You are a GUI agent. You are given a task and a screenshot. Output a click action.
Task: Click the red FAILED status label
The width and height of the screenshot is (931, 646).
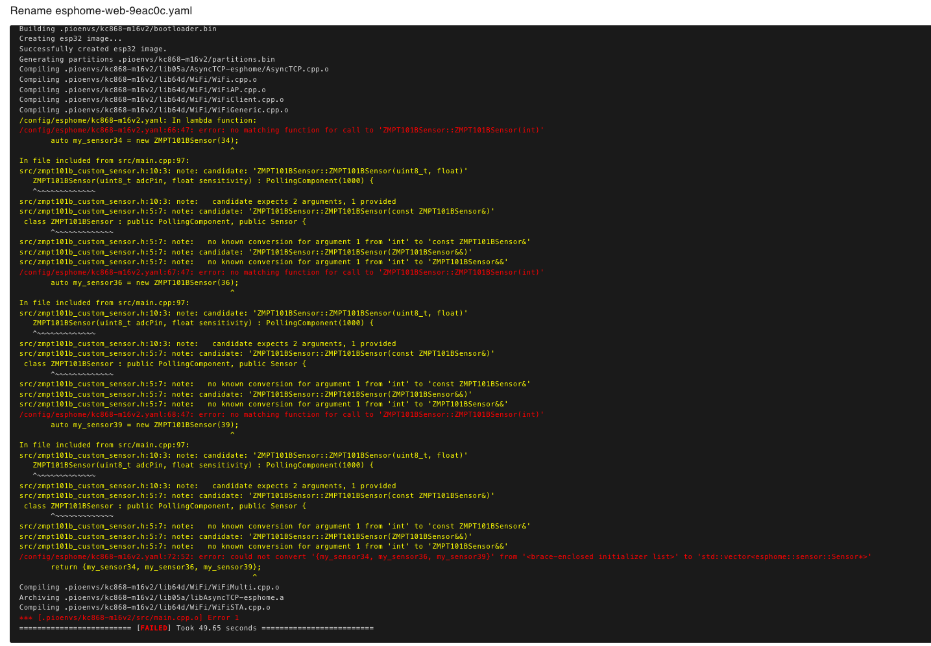154,628
